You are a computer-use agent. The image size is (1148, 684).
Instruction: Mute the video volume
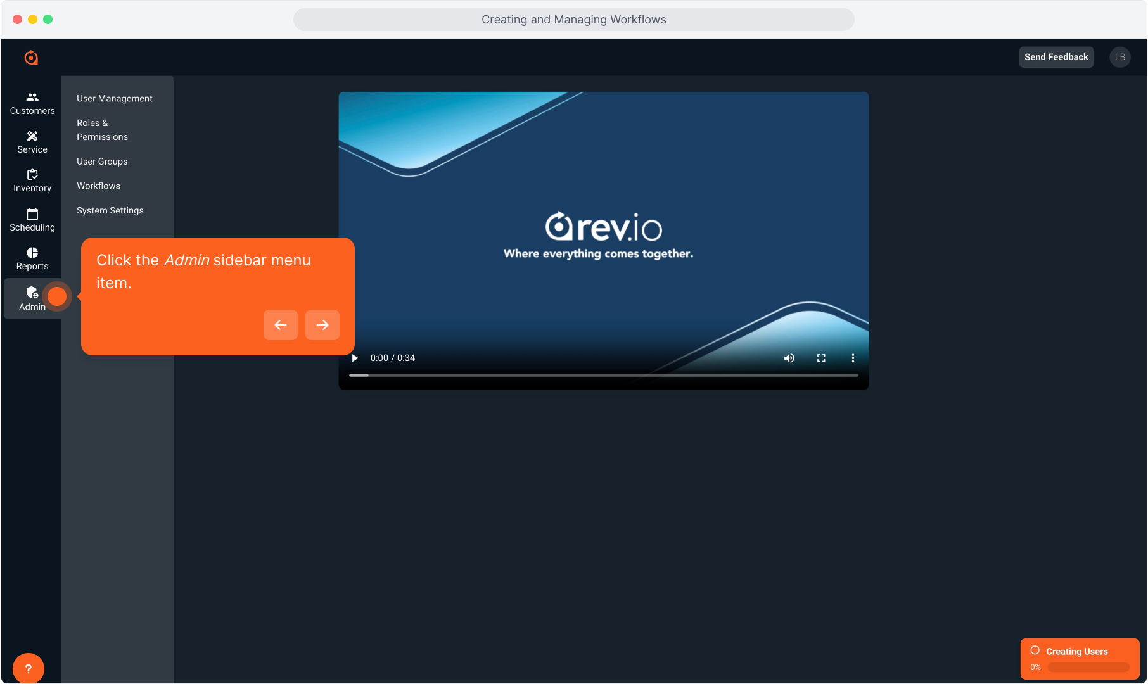click(789, 358)
